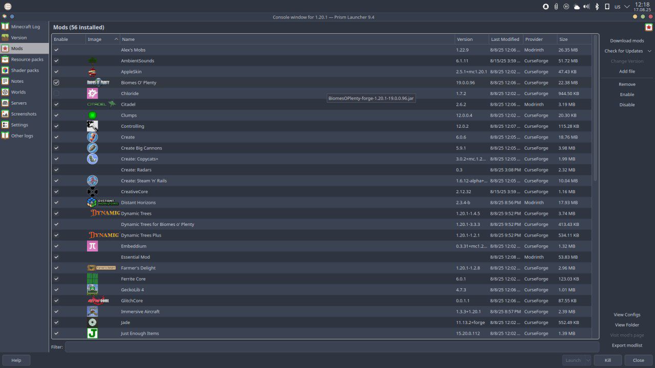Uncheck the Create mod checkbox
This screenshot has width=655, height=368.
56,137
